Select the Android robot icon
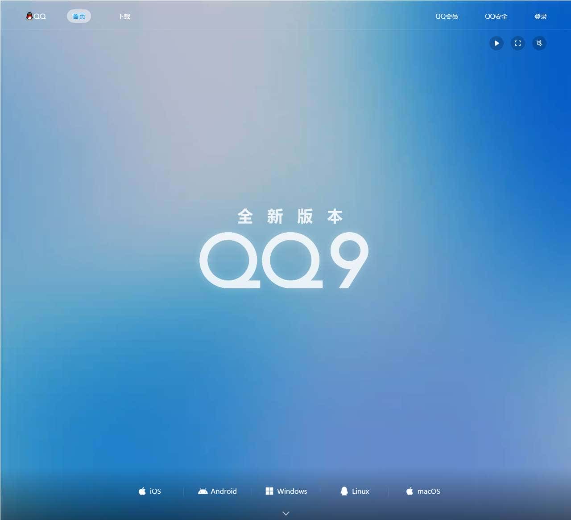This screenshot has height=520, width=571. point(203,491)
